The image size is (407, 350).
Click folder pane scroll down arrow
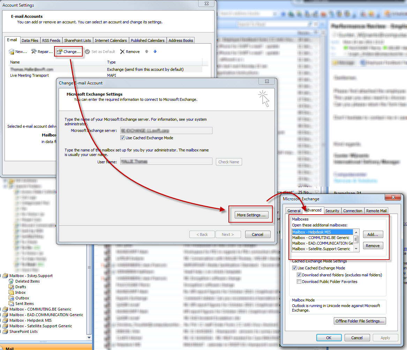coord(89,337)
